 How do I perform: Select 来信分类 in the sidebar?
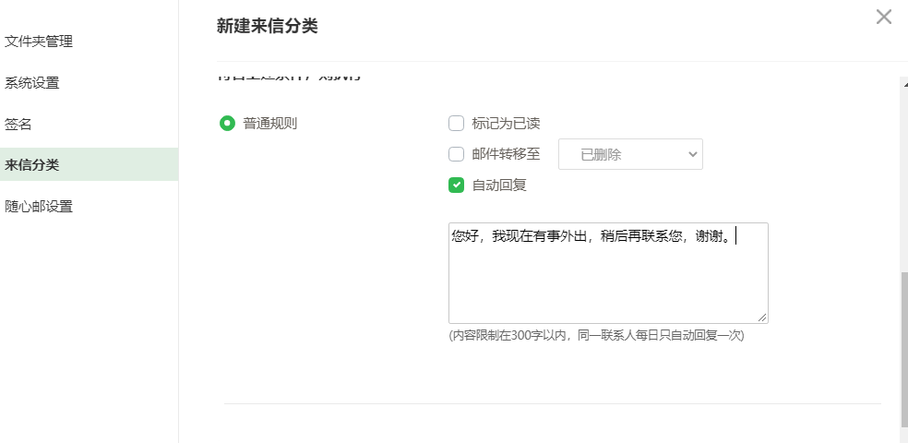[32, 164]
